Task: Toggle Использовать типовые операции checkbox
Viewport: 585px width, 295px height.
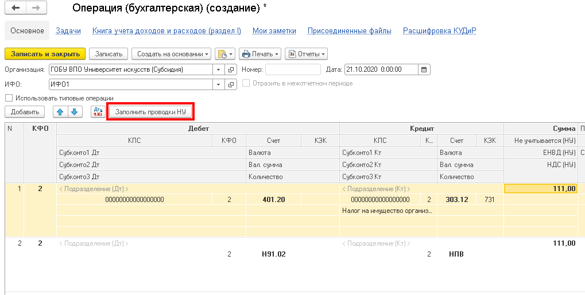Action: pyautogui.click(x=9, y=98)
